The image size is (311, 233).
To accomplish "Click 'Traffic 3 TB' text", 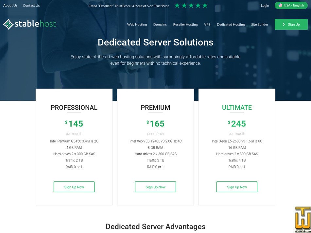I will coord(156,160).
